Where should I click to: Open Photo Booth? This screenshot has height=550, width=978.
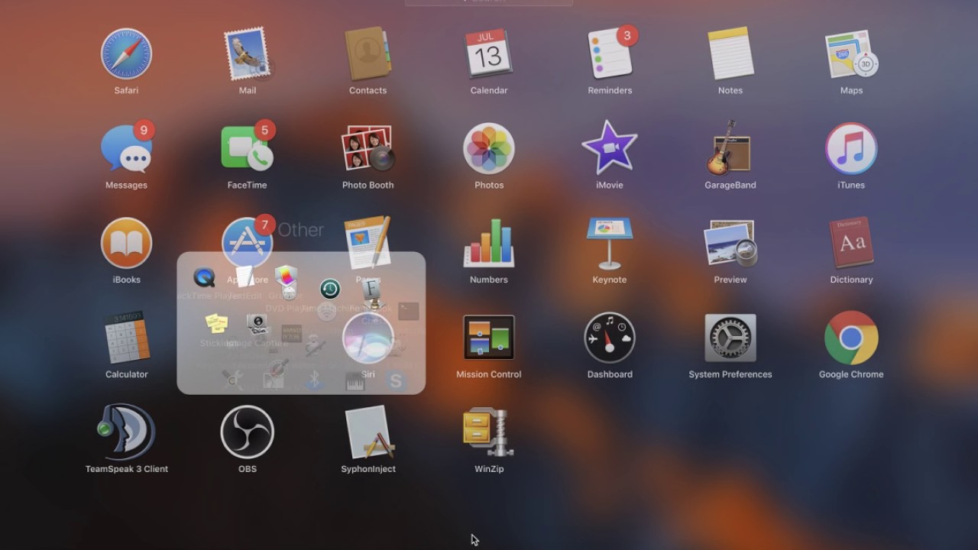pyautogui.click(x=368, y=148)
